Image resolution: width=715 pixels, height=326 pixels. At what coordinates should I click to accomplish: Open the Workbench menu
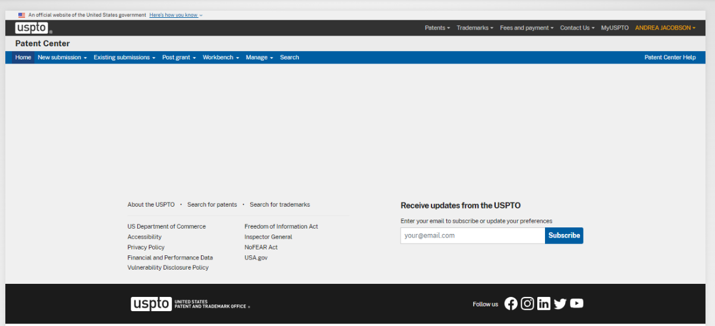[x=221, y=58]
